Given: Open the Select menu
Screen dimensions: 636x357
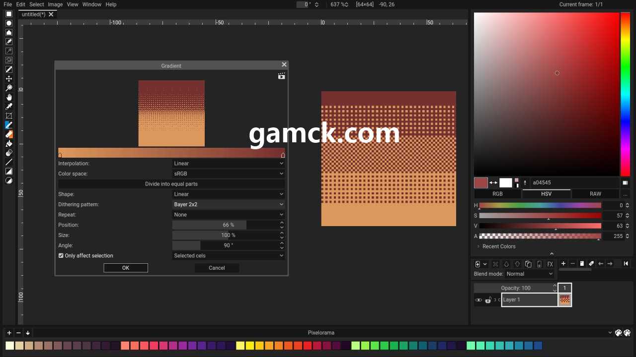Looking at the screenshot, I should (x=36, y=4).
